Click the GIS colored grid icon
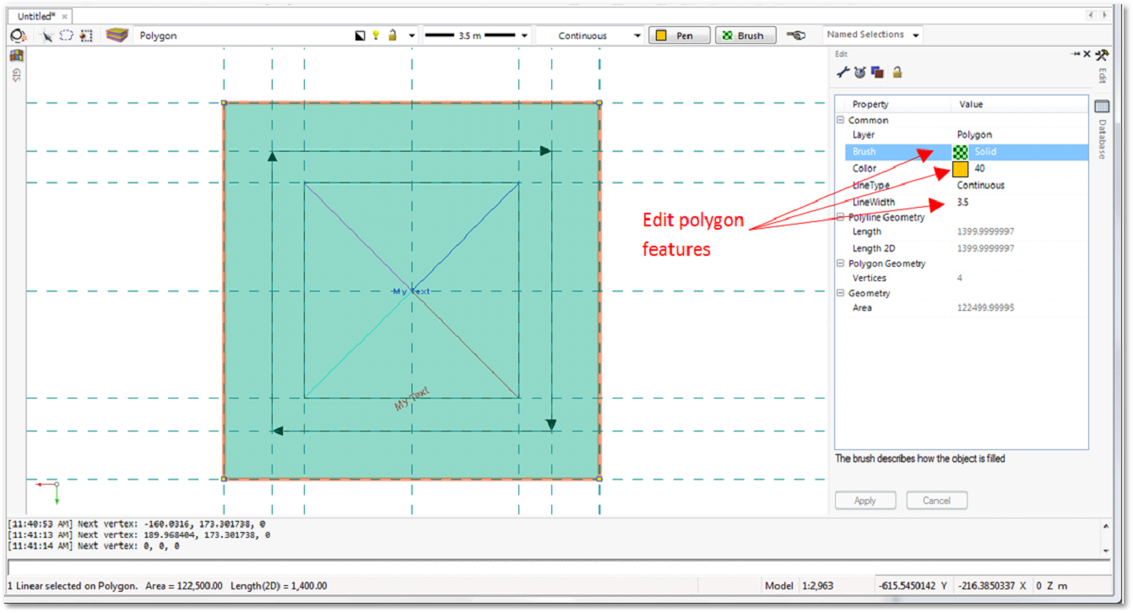This screenshot has width=1133, height=613. (17, 57)
